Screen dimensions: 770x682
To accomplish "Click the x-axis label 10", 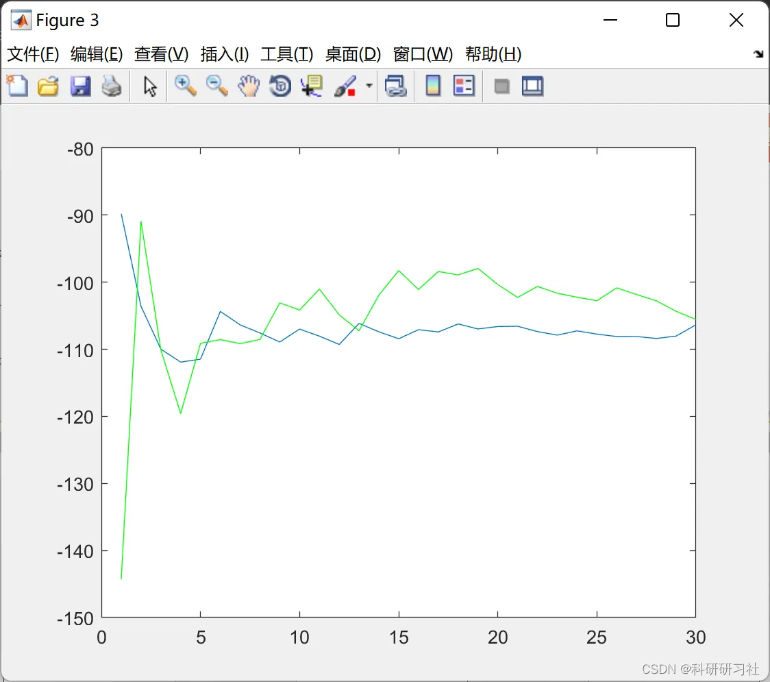I will point(299,637).
